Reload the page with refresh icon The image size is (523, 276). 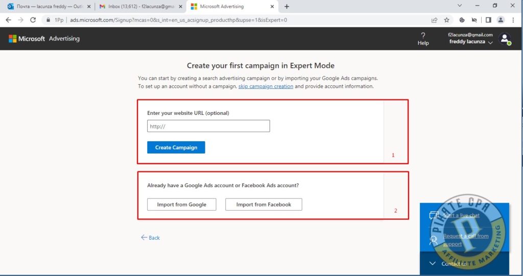pyautogui.click(x=33, y=20)
